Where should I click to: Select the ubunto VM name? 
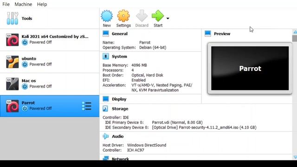pyautogui.click(x=29, y=58)
